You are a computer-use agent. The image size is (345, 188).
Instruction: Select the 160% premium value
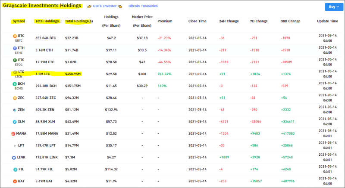tap(162, 86)
